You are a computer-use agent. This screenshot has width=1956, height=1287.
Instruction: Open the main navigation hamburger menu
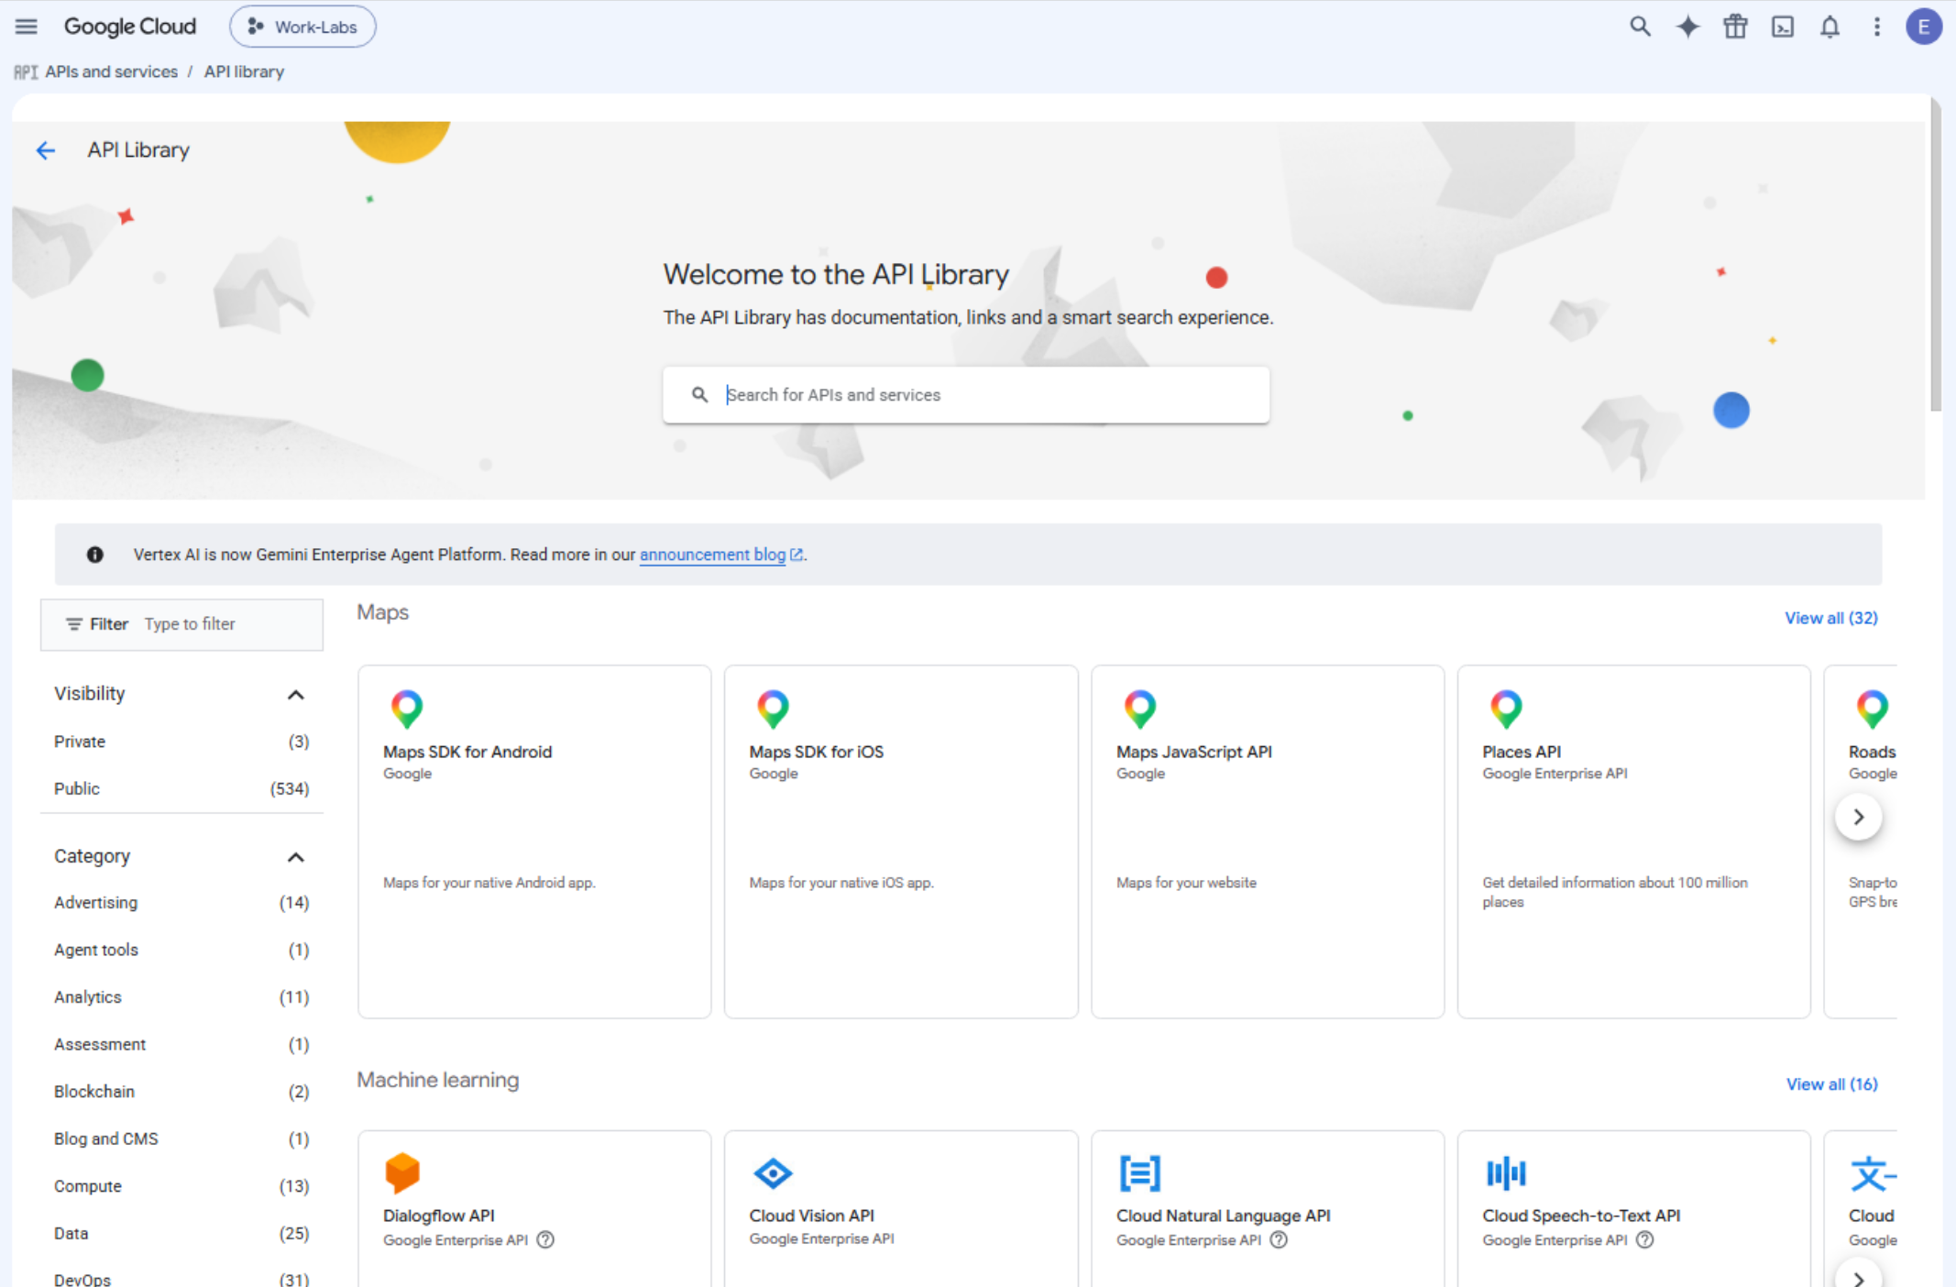[27, 27]
